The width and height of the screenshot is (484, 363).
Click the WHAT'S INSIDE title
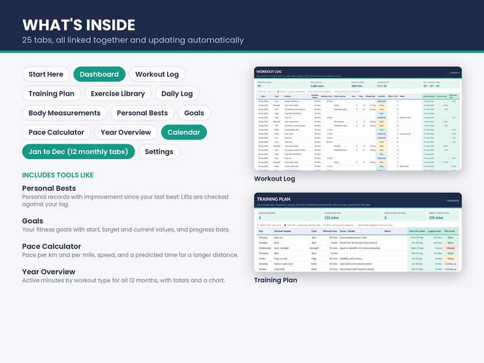tap(79, 25)
